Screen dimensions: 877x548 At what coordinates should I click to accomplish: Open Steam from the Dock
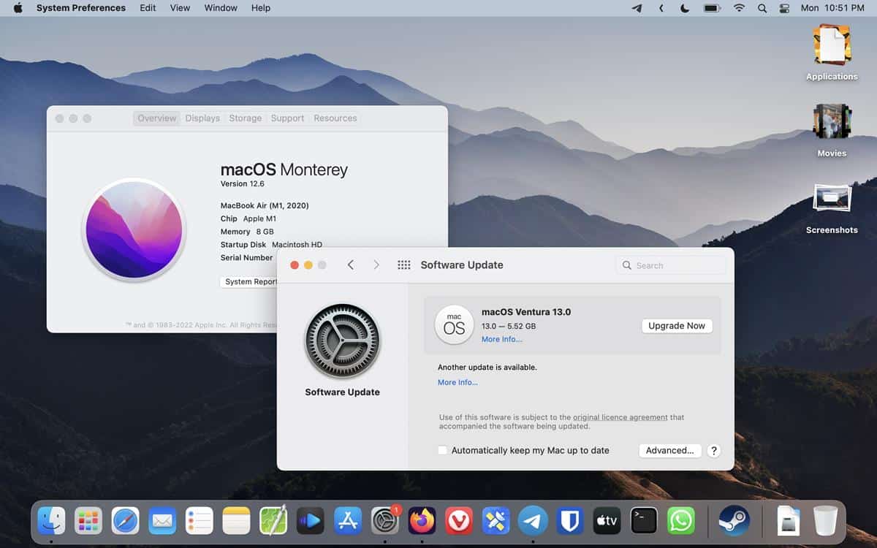tap(734, 521)
